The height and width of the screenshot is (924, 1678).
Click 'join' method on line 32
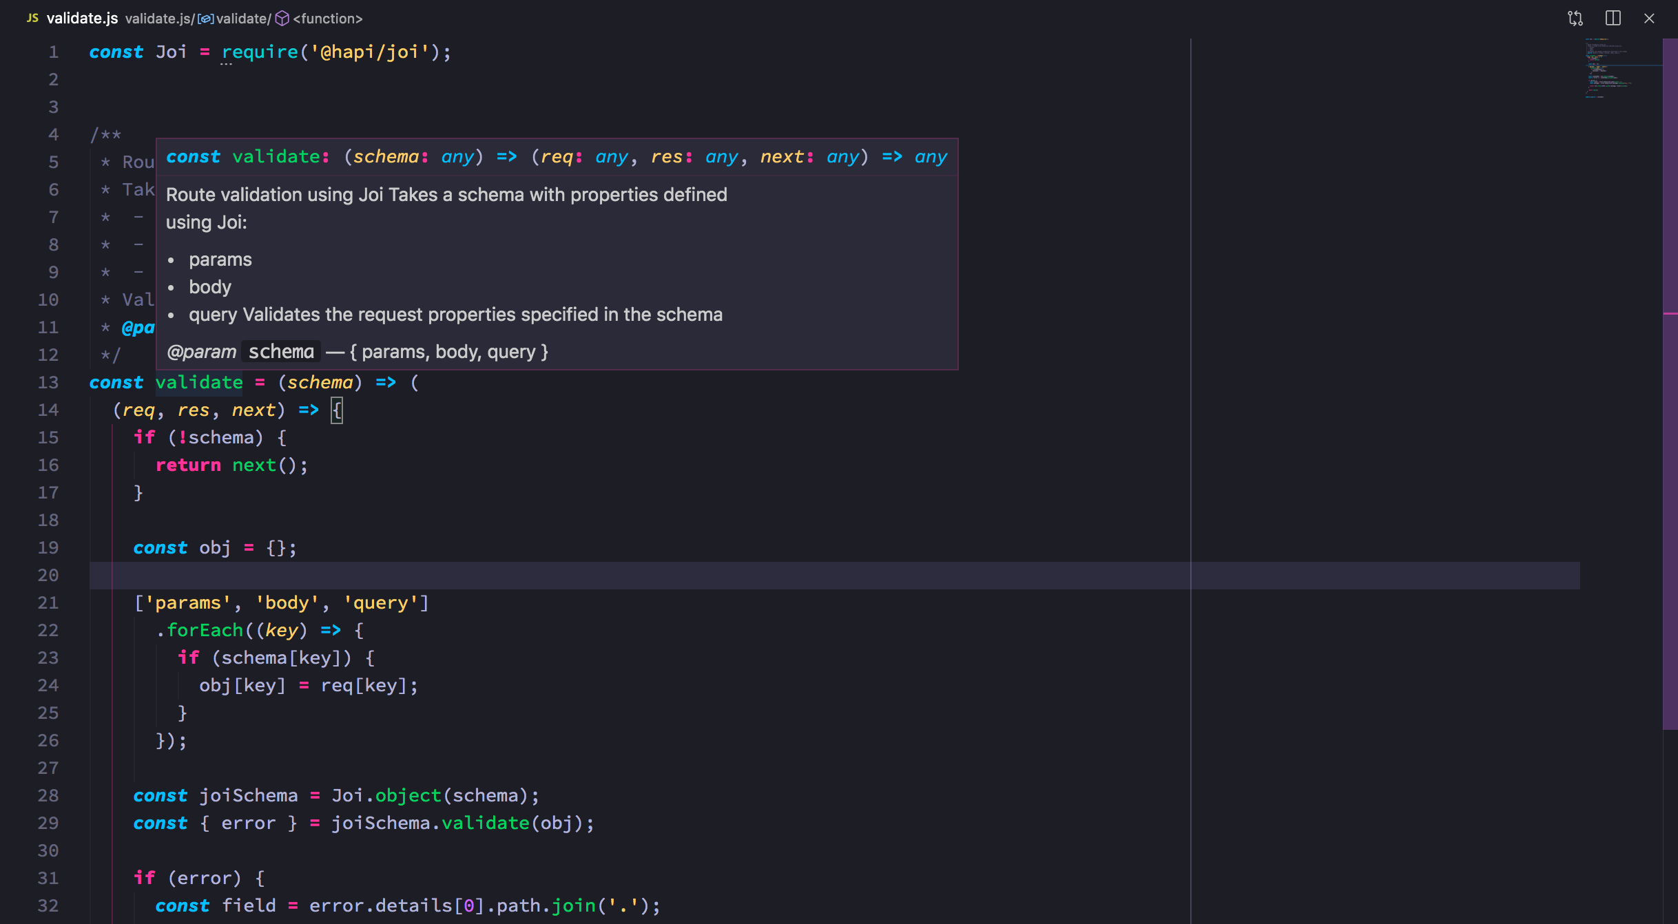point(574,906)
